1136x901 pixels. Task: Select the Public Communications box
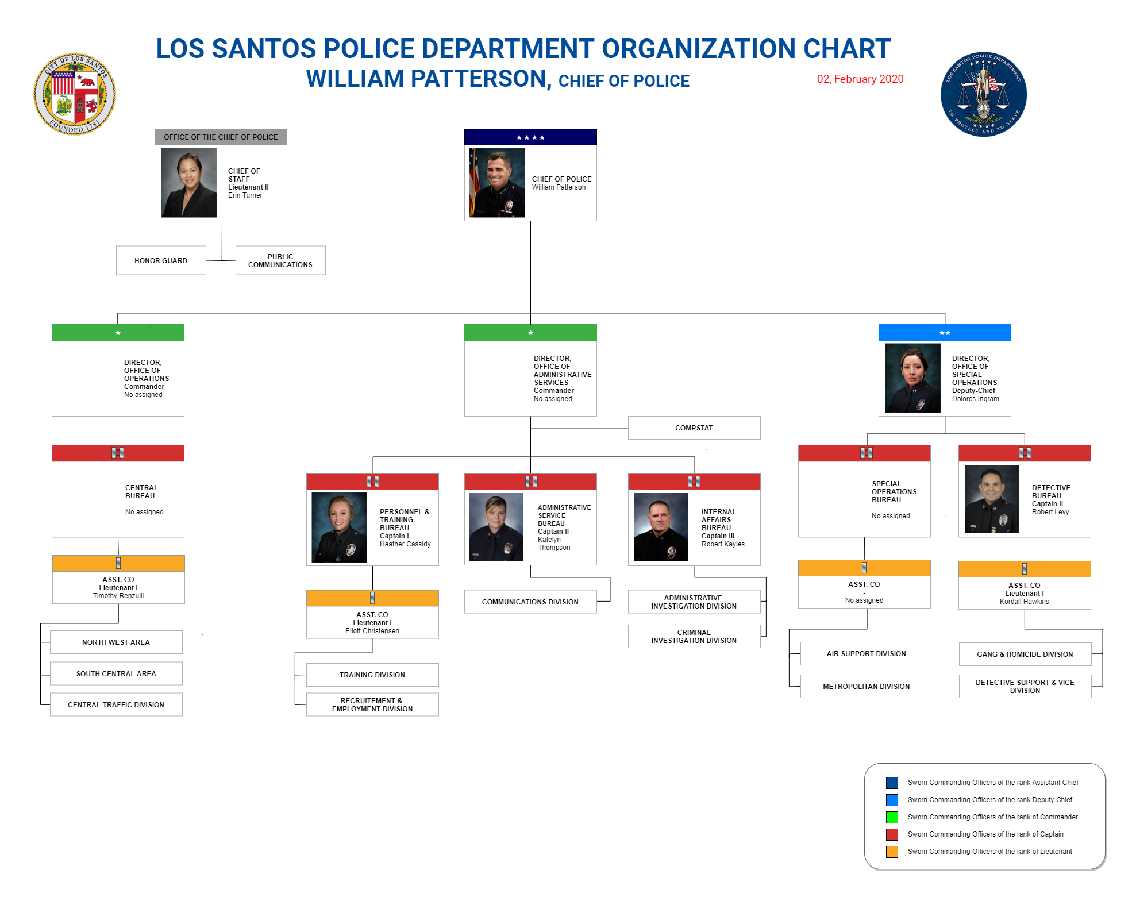click(x=280, y=260)
